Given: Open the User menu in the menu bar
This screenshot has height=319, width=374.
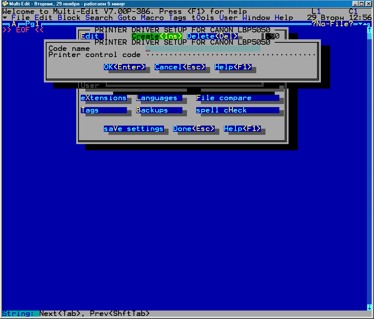Looking at the screenshot, I should click(x=229, y=18).
